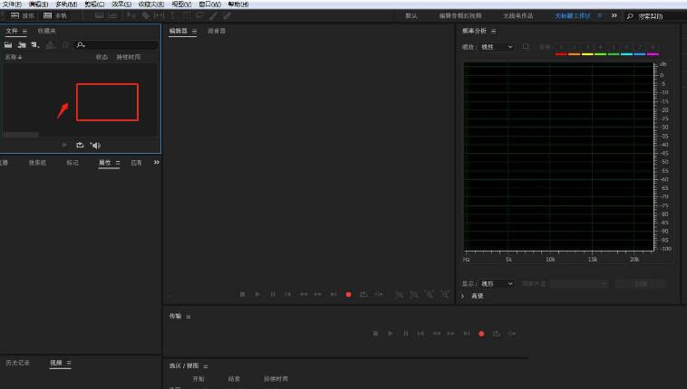Click the editor's pause button
Screen dimensions: 687x389
tap(273, 295)
